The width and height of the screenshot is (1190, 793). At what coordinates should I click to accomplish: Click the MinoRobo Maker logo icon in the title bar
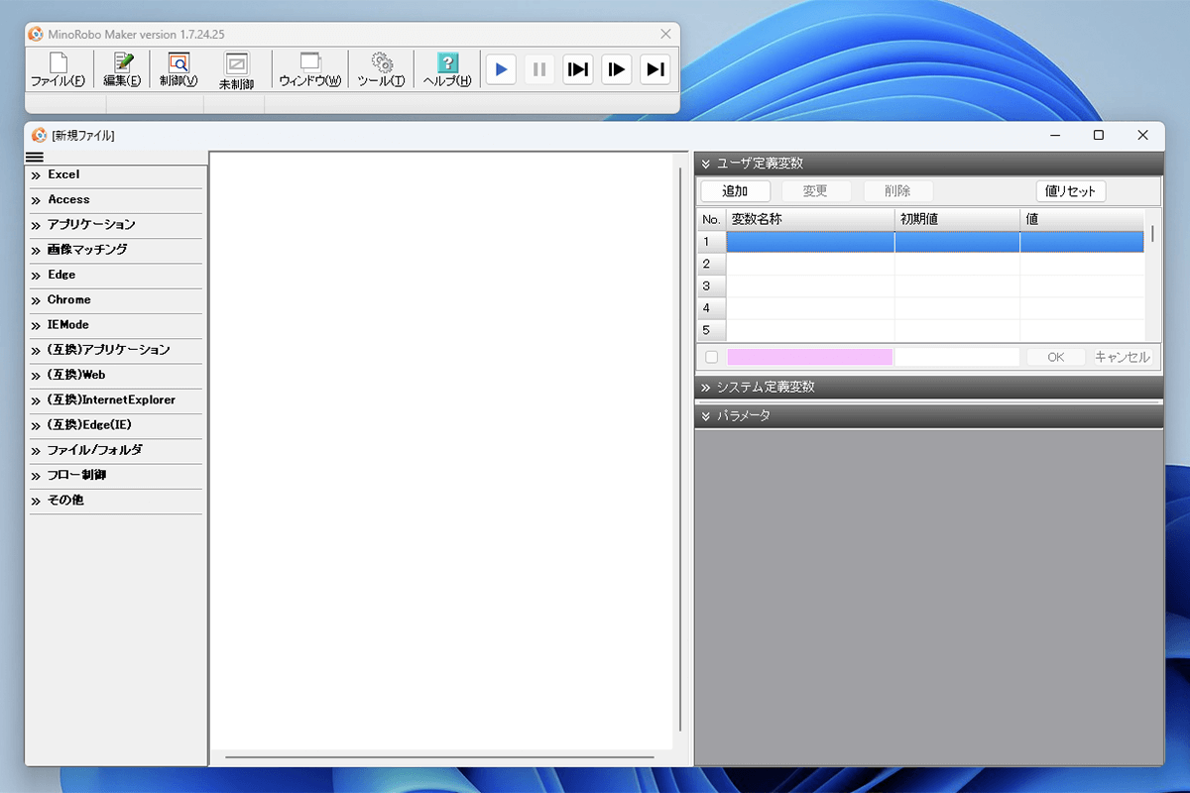37,34
